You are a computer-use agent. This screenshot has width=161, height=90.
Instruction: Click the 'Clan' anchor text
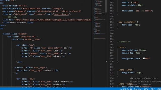(56, 51)
